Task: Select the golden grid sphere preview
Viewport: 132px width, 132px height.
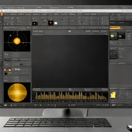Action: pos(17,93)
